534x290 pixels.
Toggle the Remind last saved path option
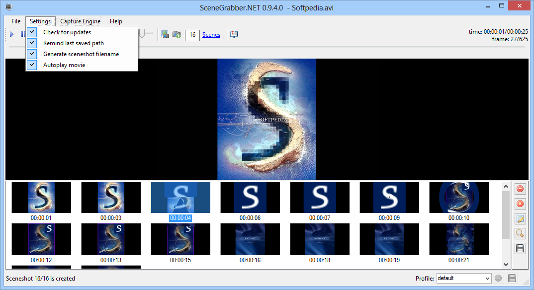click(82, 43)
